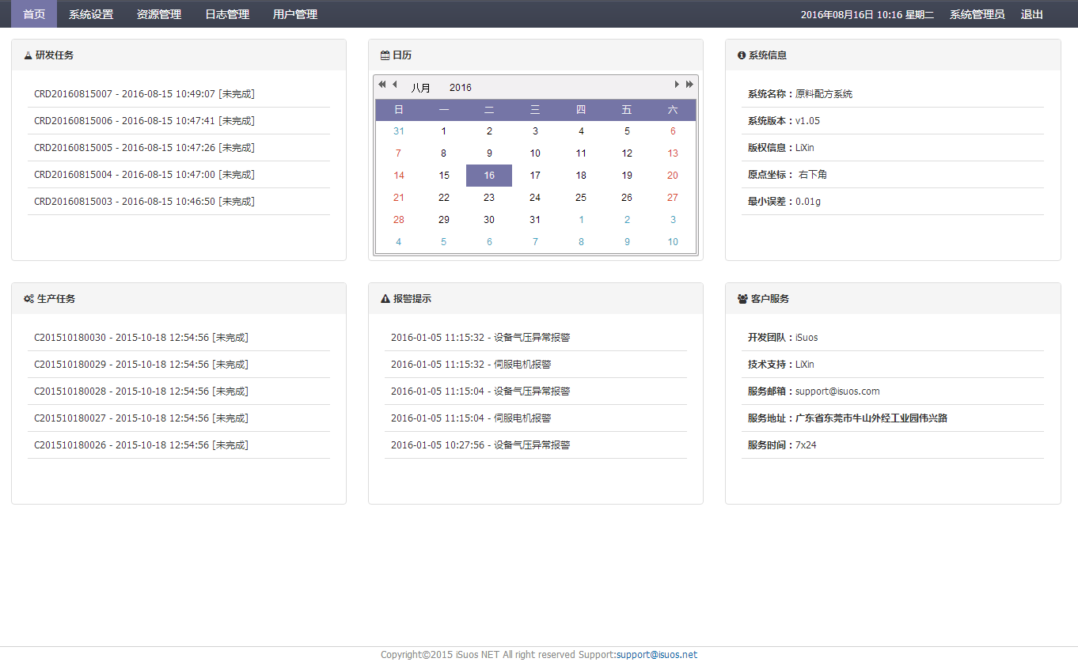
Task: Click the 服务地址 address row
Action: coord(893,418)
